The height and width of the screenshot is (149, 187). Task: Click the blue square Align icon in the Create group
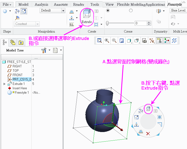[96, 24]
